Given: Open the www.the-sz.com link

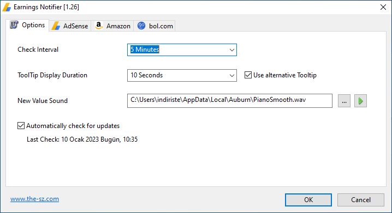Looking at the screenshot, I should [35, 199].
